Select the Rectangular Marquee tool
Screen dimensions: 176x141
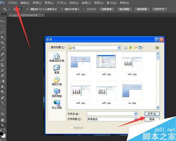click(x=2, y=27)
